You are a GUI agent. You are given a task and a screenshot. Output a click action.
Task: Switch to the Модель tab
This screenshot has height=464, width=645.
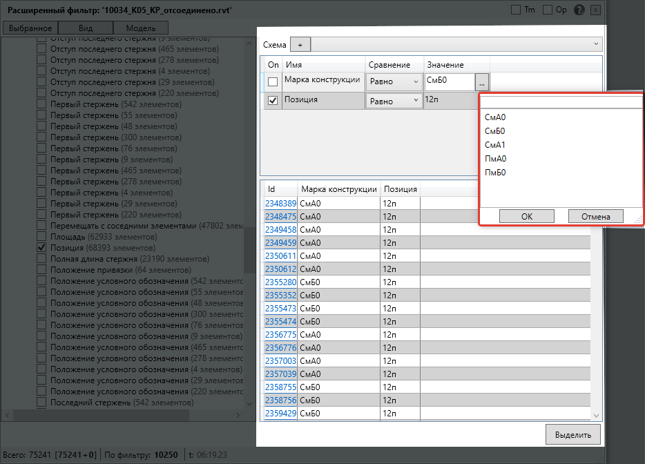pos(141,28)
